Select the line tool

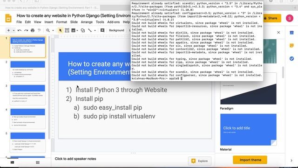pos(90,30)
